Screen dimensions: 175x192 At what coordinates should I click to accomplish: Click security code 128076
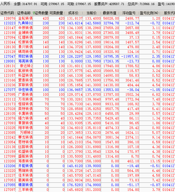coord(9,18)
